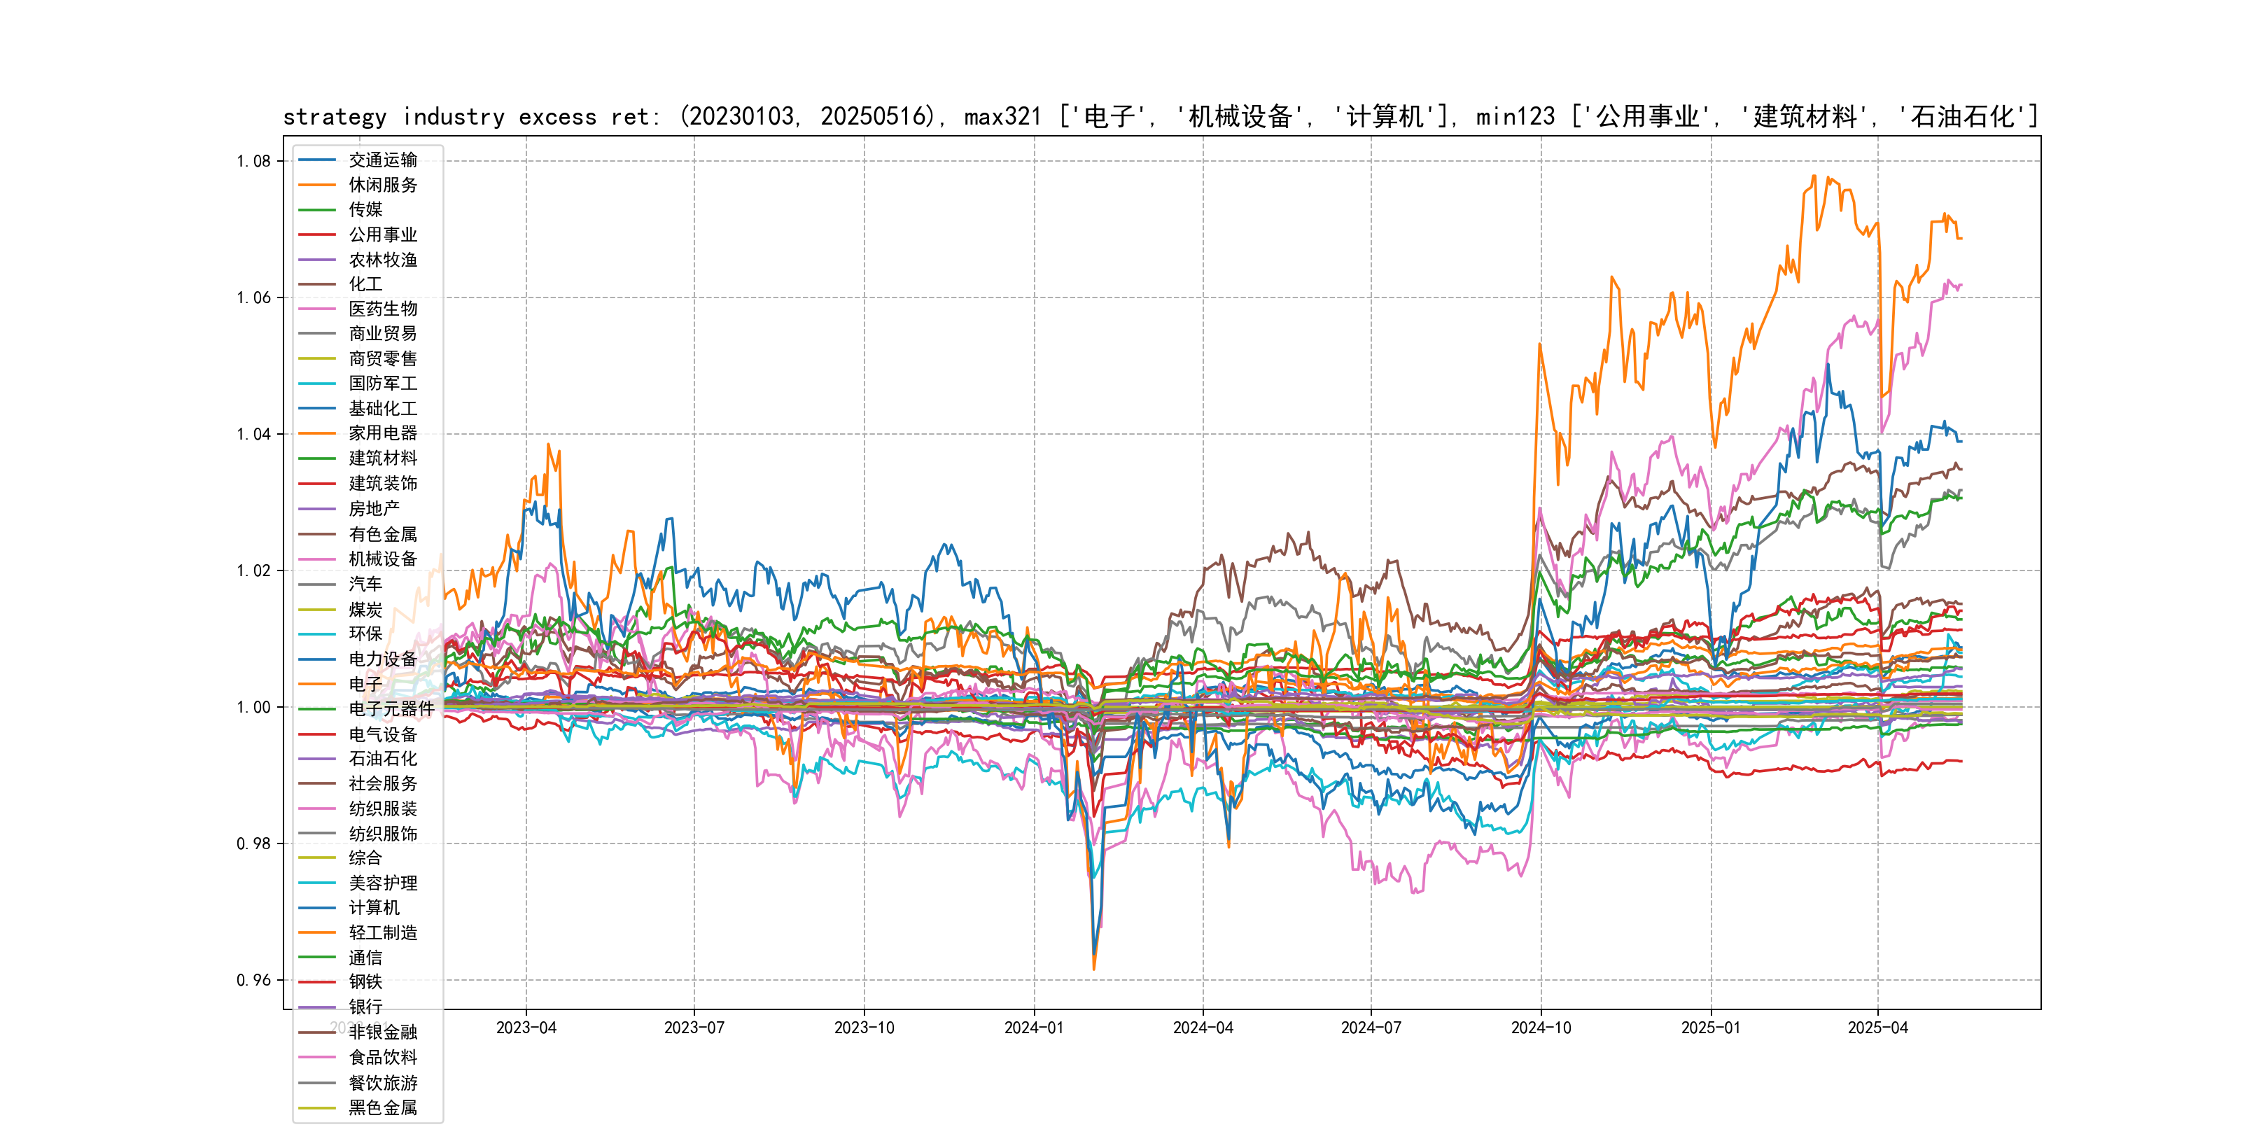Click the 休闲服务 legend line swatch

point(317,185)
